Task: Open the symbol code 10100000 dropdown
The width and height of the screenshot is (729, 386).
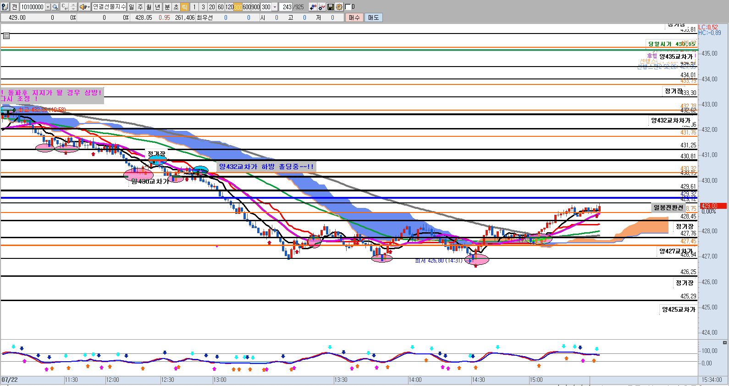Action: [48, 7]
